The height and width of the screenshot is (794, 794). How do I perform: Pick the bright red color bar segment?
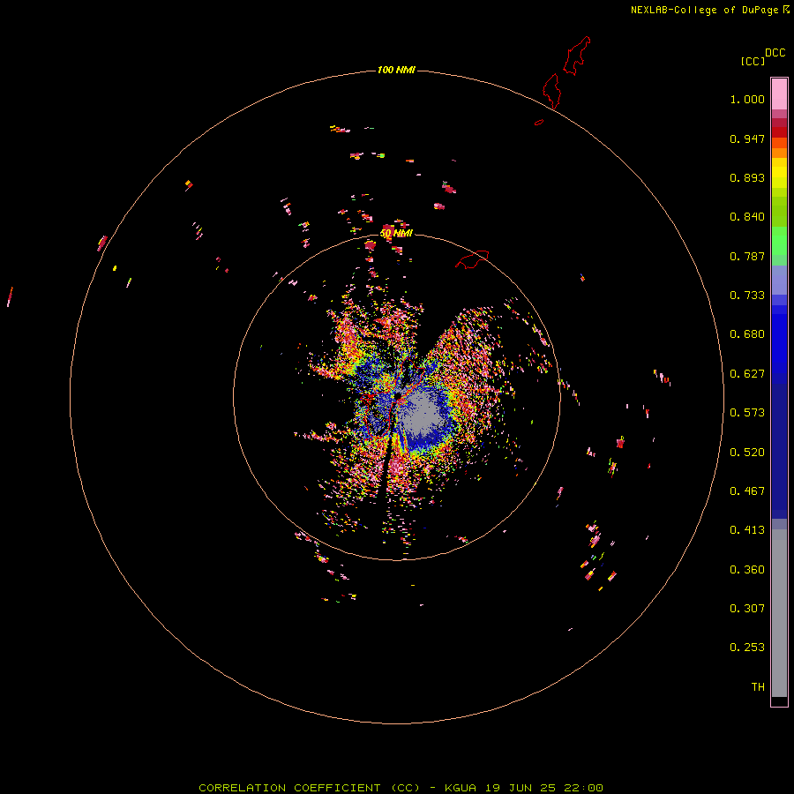(779, 132)
